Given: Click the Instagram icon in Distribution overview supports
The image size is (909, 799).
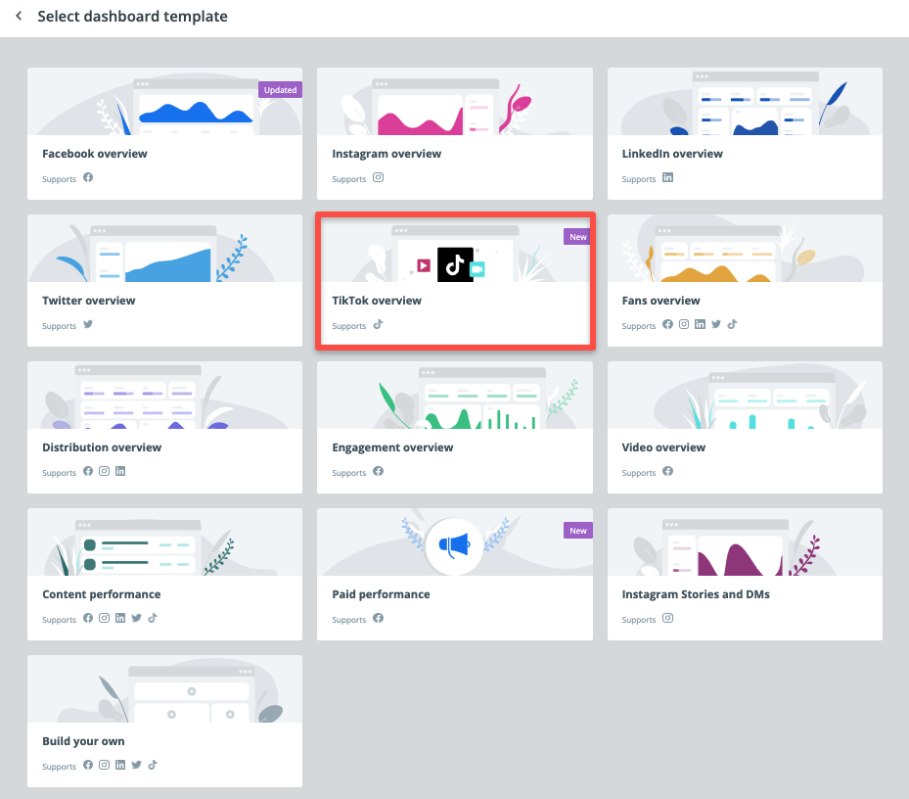Looking at the screenshot, I should pyautogui.click(x=105, y=471).
